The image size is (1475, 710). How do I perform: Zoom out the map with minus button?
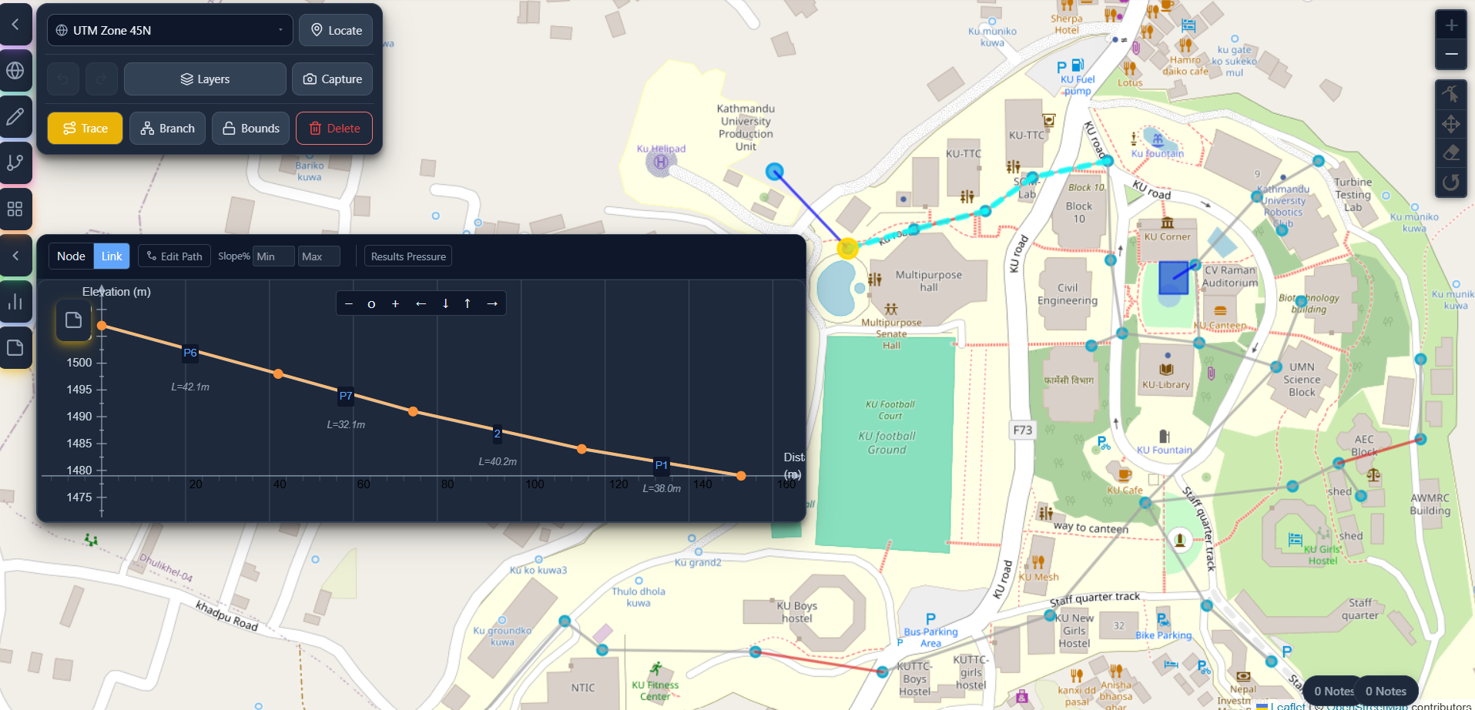(x=1451, y=54)
